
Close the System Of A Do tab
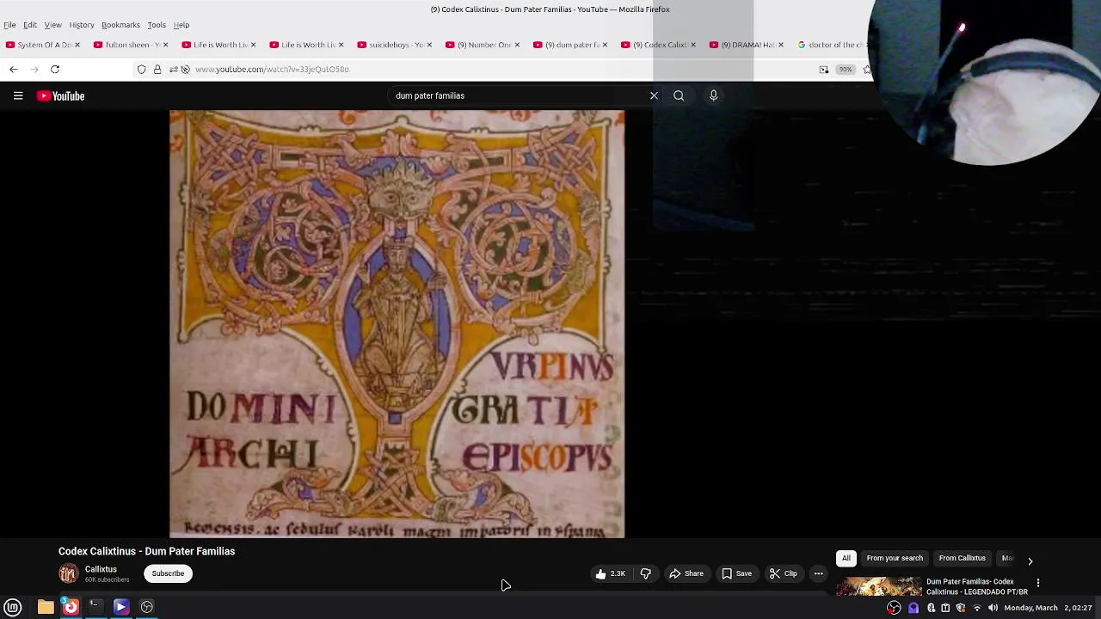(x=77, y=45)
